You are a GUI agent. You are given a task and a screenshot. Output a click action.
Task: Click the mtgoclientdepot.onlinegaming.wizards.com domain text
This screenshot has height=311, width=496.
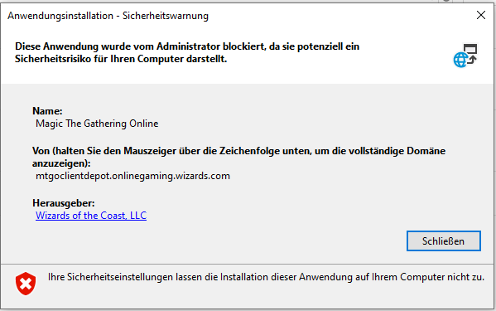pyautogui.click(x=132, y=176)
